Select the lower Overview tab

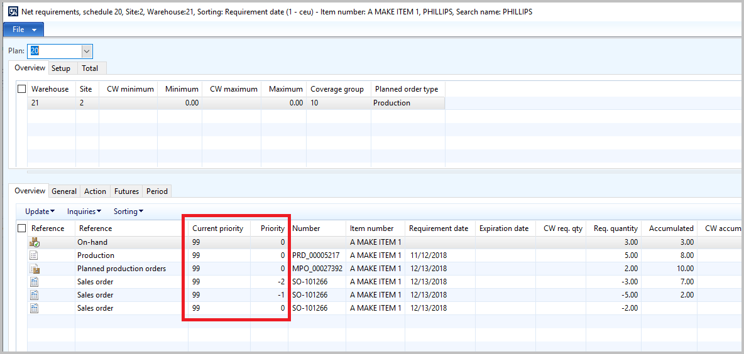point(30,191)
